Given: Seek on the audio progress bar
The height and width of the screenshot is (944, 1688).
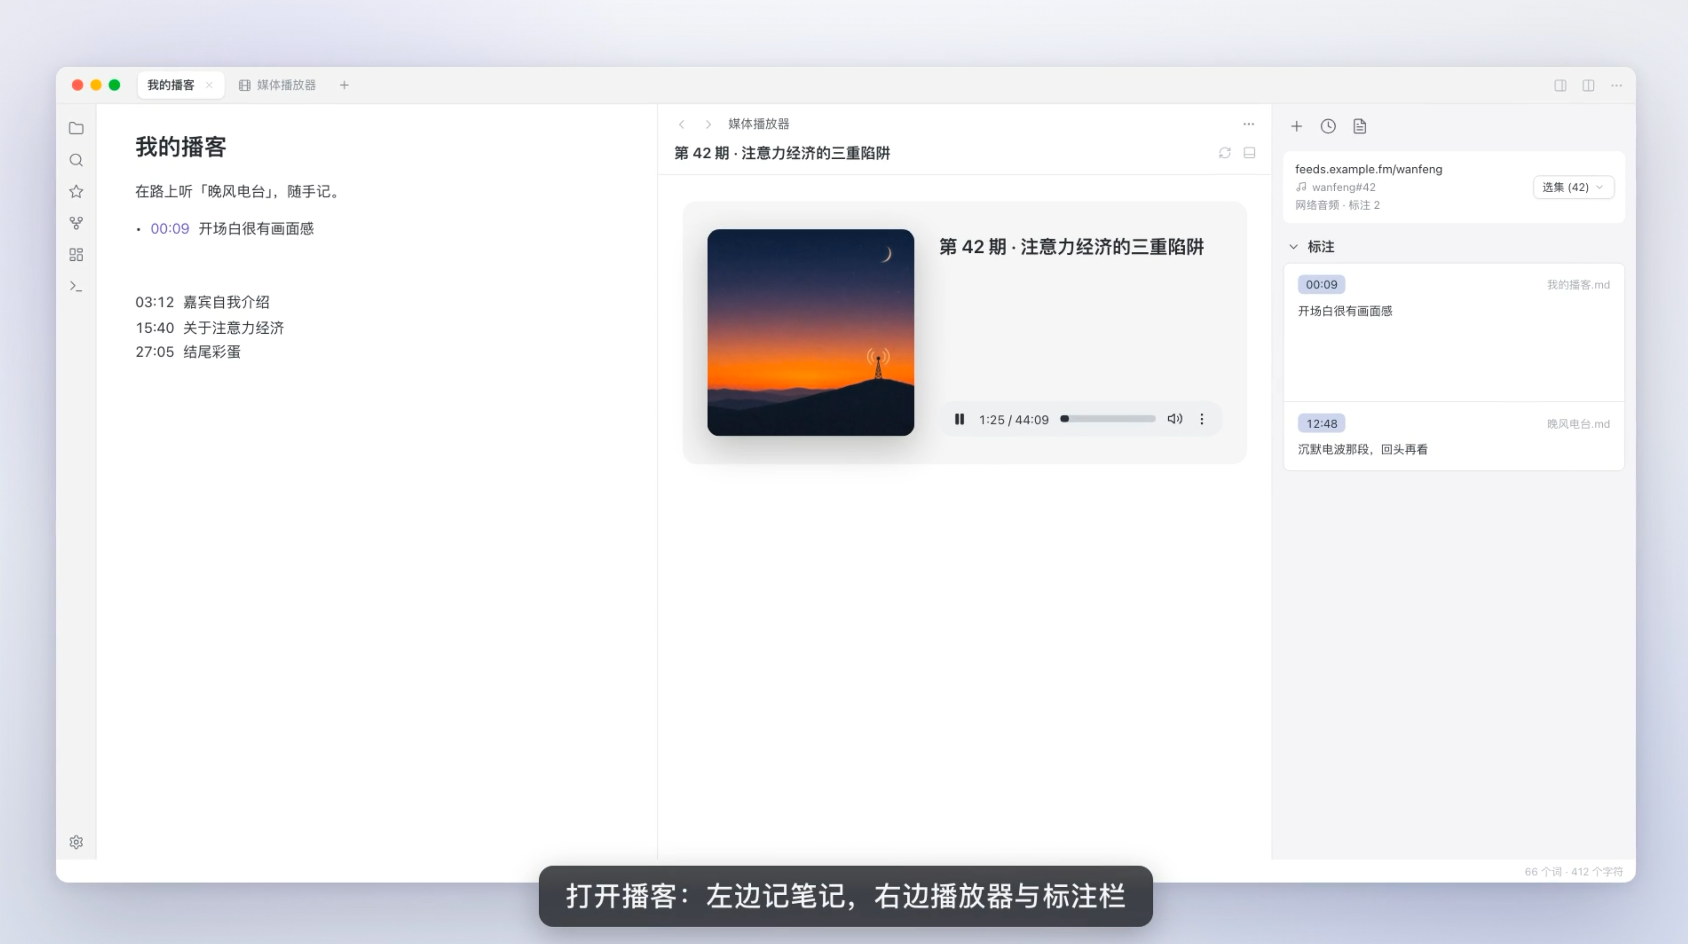Looking at the screenshot, I should click(1108, 419).
